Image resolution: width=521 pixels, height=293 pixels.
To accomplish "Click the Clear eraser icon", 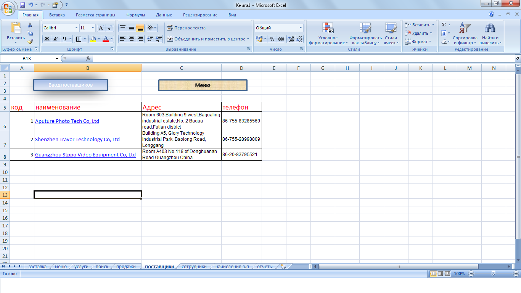I will click(444, 42).
